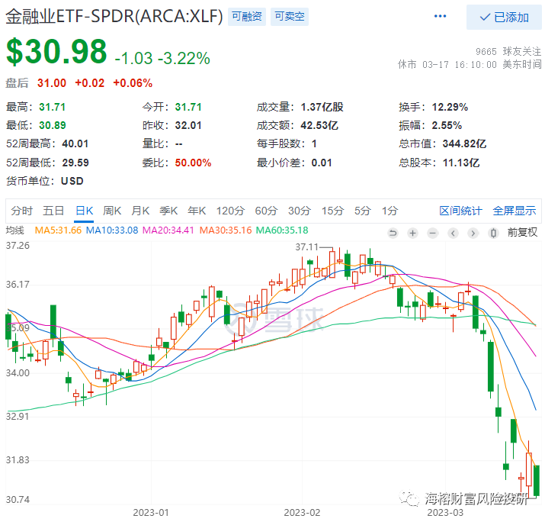Click the MA60:35.18 moving average label
The width and height of the screenshot is (545, 522).
click(x=282, y=230)
